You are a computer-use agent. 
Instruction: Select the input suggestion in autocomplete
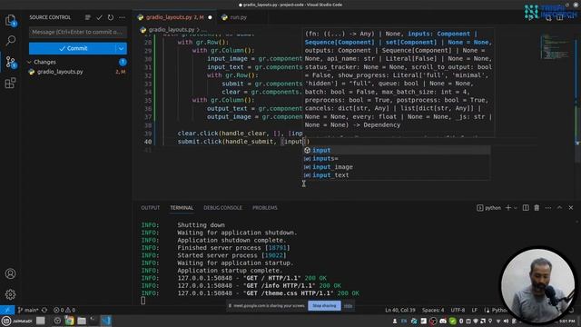click(397, 150)
